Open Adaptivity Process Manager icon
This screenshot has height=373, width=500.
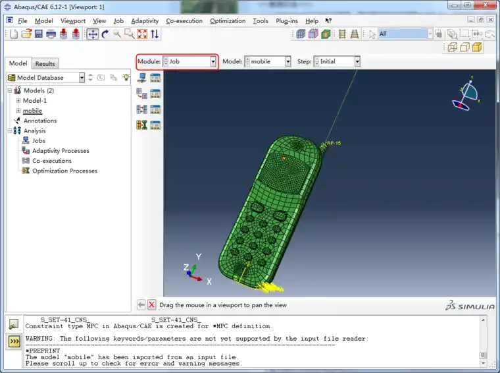(155, 94)
